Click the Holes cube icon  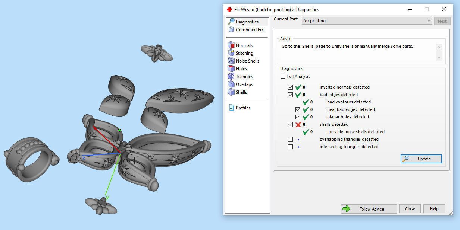tap(231, 69)
